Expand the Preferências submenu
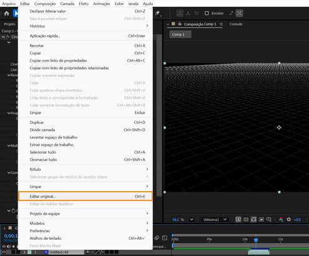This screenshot has width=309, height=256. 86,231
